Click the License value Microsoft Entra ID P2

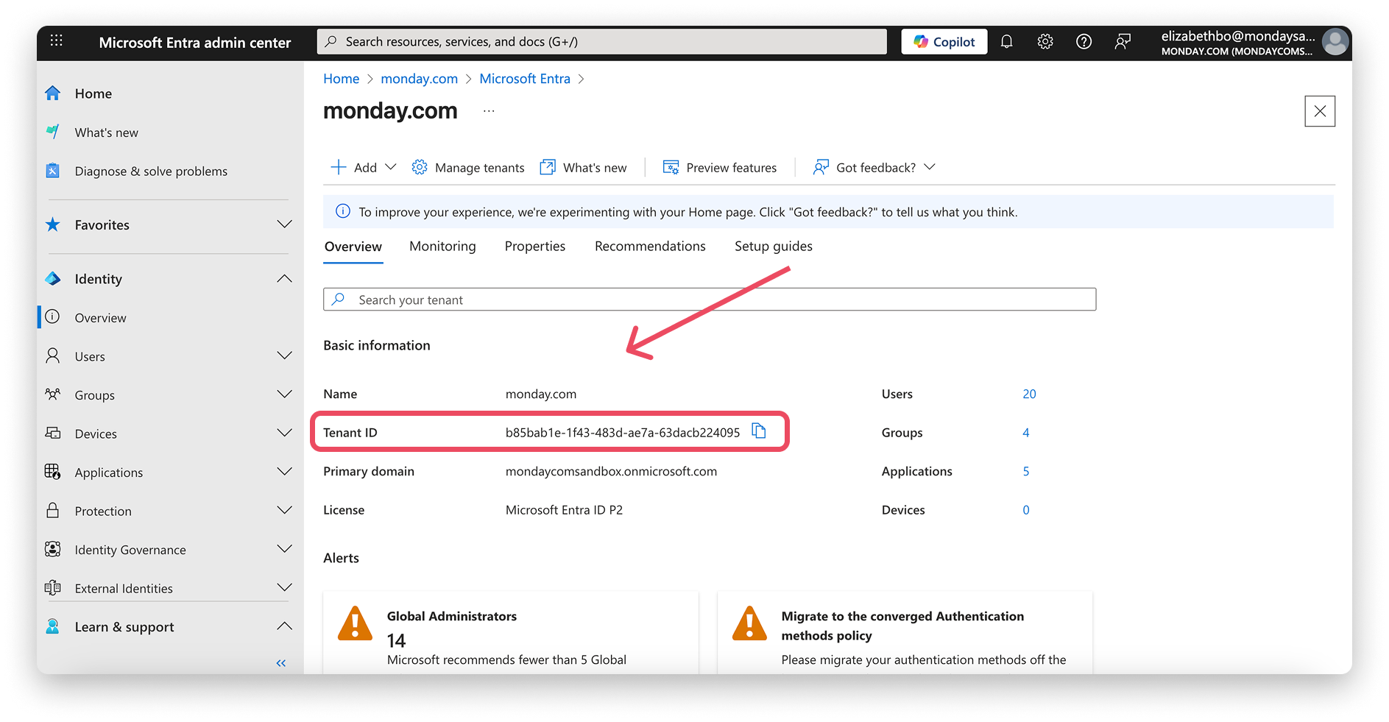pyautogui.click(x=564, y=510)
